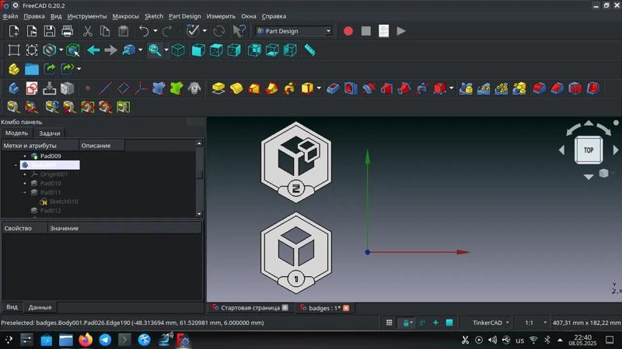This screenshot has width=622, height=349.
Task: Start macro recording with red circle
Action: (348, 31)
